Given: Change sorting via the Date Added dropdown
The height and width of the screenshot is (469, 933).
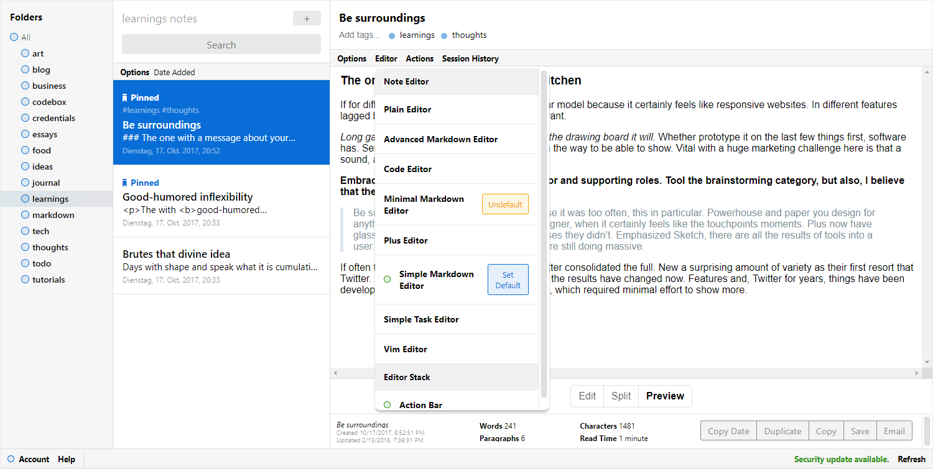Looking at the screenshot, I should 174,72.
